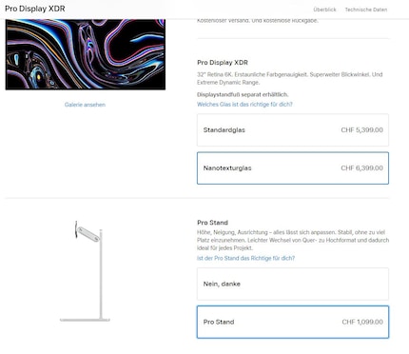Click the Pro Stand section heading
This screenshot has width=409, height=354.
(x=212, y=223)
